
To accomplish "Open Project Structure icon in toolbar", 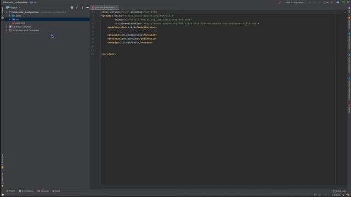I will click(338, 2).
